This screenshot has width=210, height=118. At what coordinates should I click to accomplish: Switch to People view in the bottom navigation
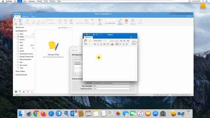click(24, 92)
